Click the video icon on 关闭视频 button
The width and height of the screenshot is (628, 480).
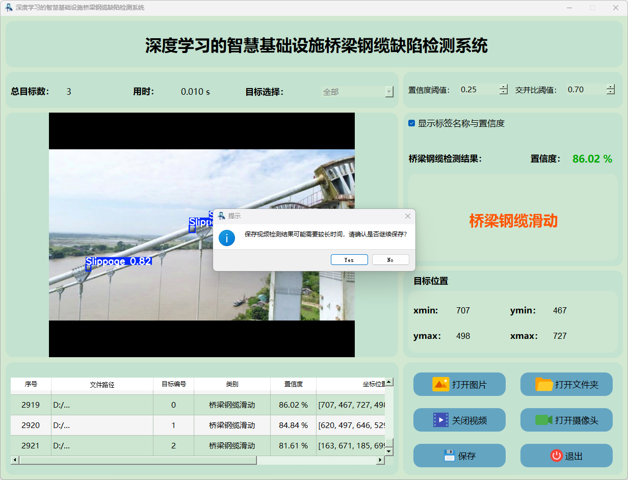(x=441, y=420)
